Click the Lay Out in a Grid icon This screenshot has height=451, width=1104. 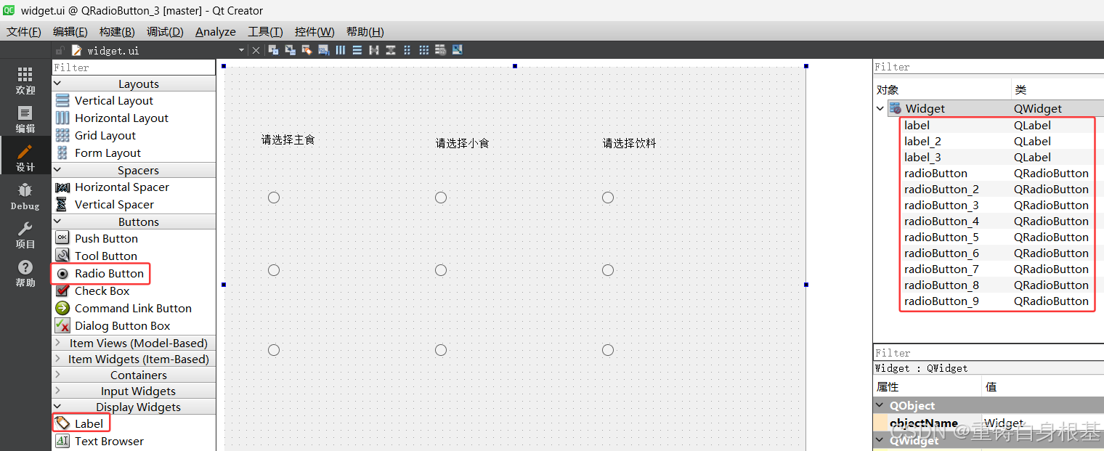tap(423, 49)
